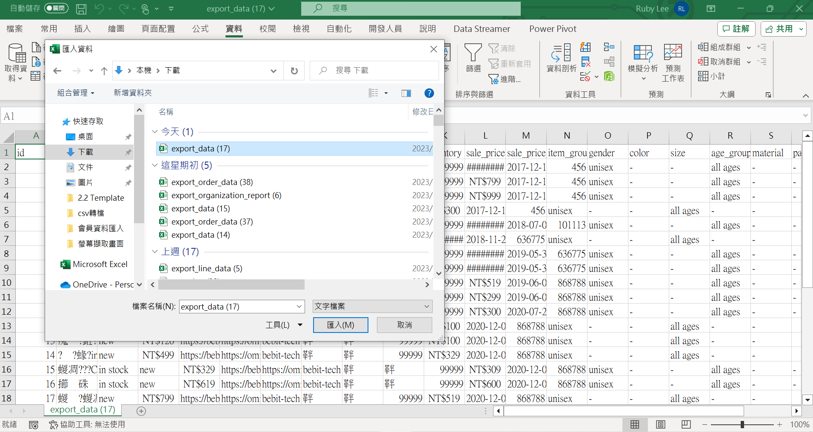Click the add new sheet plus icon
Viewport: 813px width, 432px height.
[141, 411]
